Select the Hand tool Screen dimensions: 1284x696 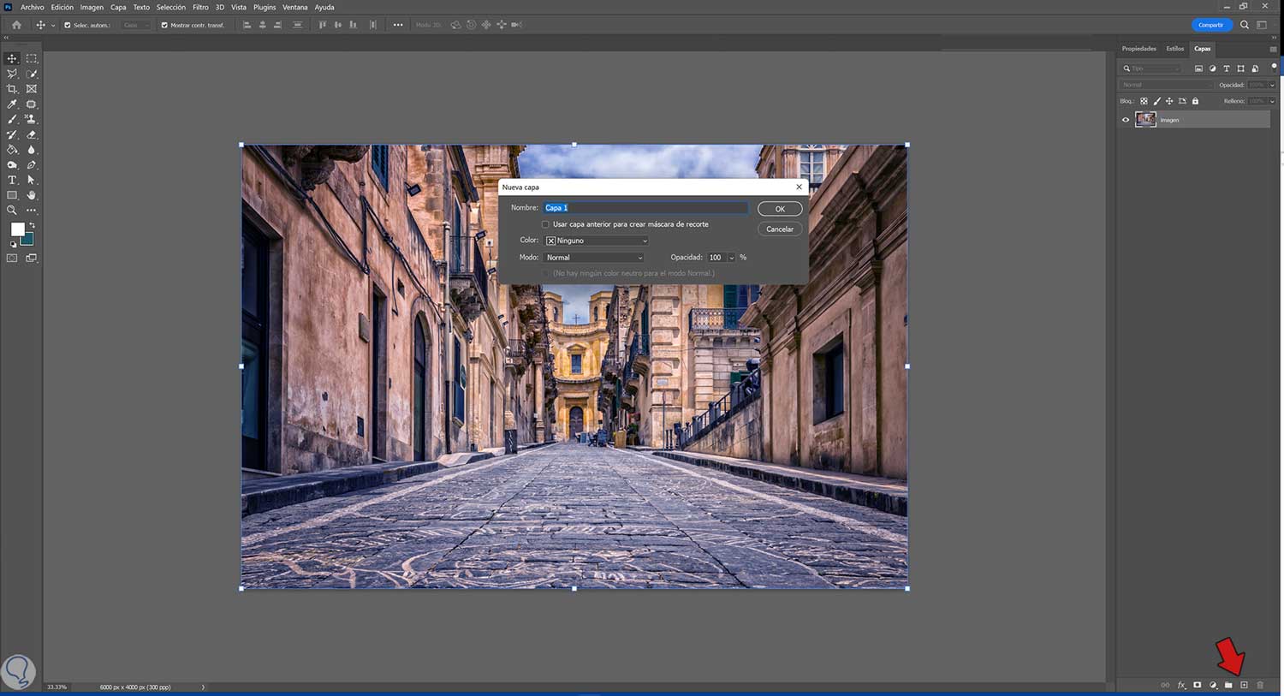[32, 195]
